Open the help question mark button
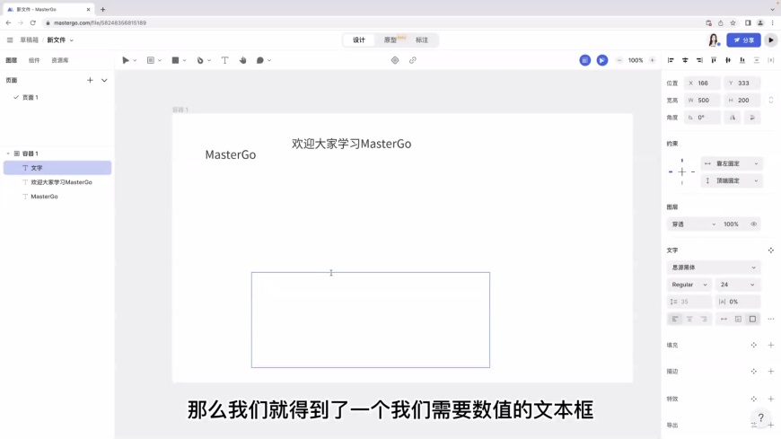781x439 pixels. coord(760,417)
